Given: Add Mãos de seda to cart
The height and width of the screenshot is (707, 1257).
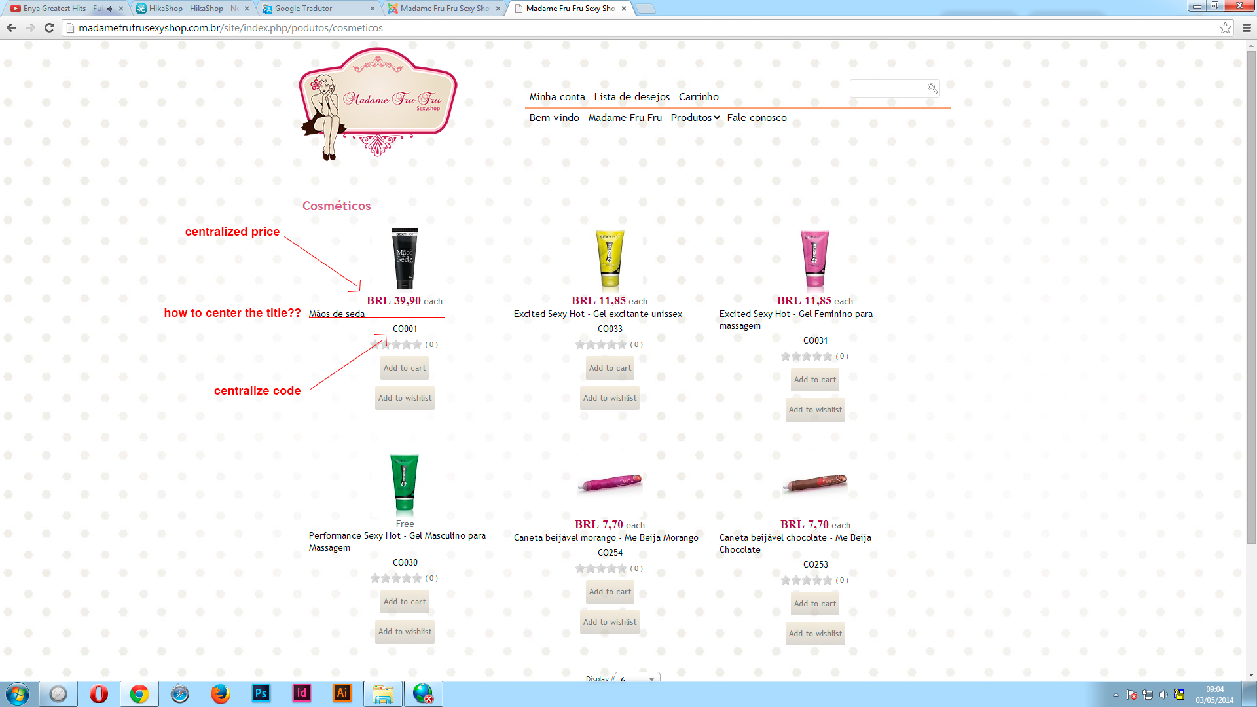Looking at the screenshot, I should click(405, 368).
